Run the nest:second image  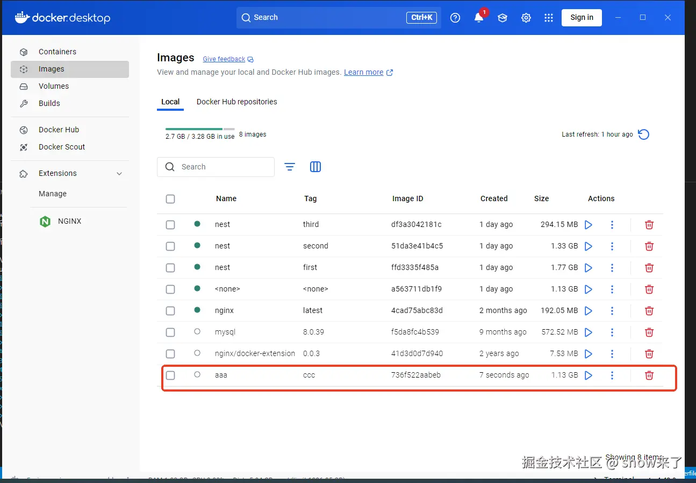[x=589, y=246]
